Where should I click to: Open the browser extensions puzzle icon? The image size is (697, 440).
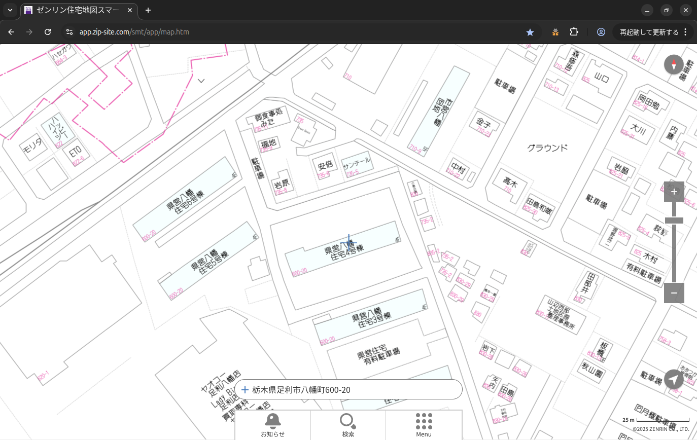pyautogui.click(x=574, y=32)
